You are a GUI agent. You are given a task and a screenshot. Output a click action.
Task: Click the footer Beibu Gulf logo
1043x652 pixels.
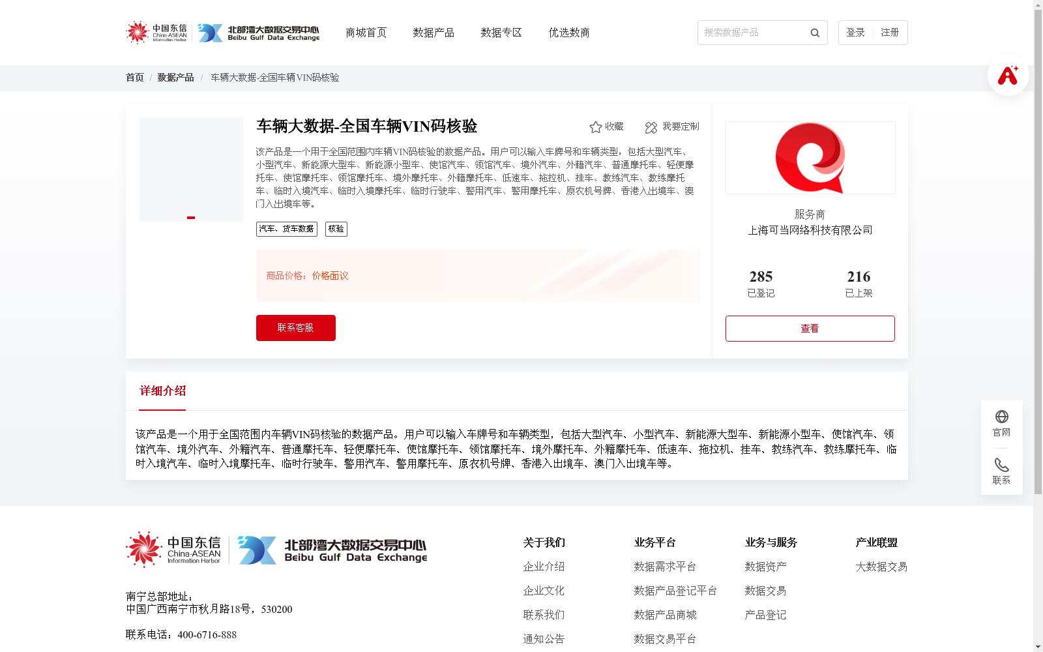coord(332,550)
